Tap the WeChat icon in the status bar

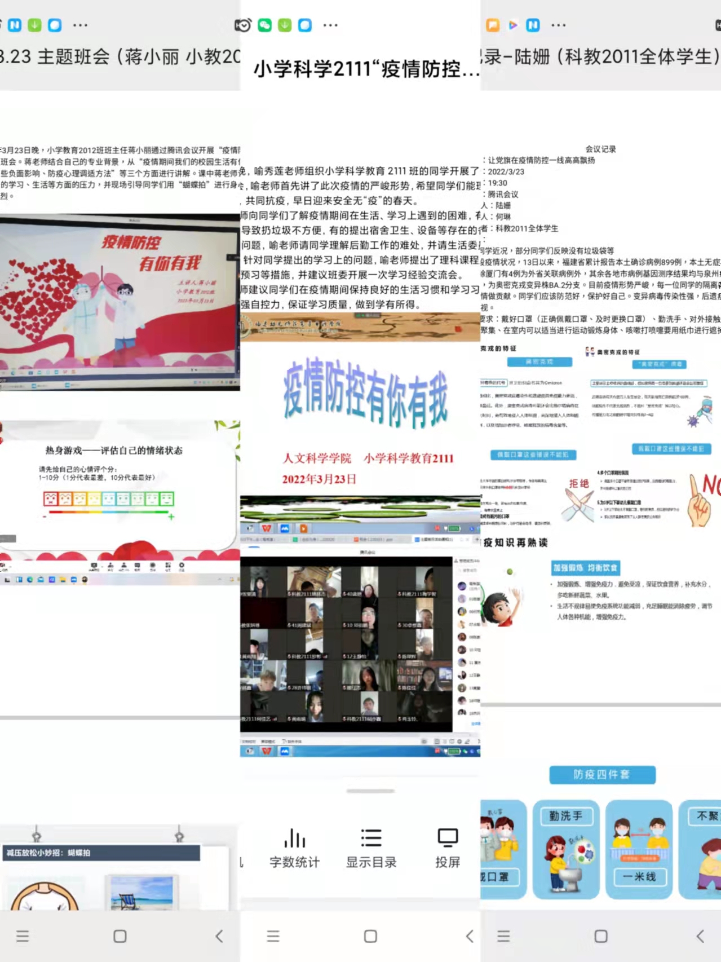(x=264, y=25)
